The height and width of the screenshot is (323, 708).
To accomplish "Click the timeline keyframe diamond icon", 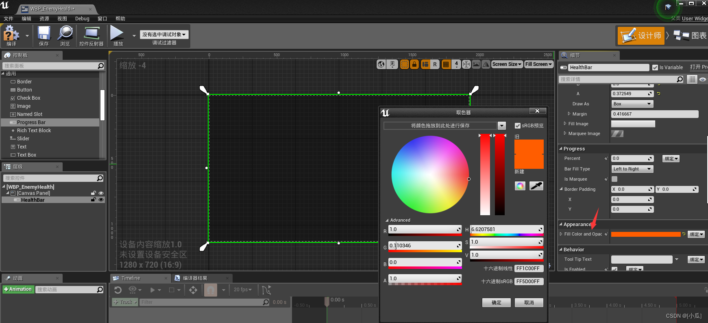I will (193, 290).
